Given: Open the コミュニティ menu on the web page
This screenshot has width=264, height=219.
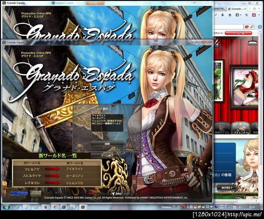Looking at the screenshot, I should point(240,128).
